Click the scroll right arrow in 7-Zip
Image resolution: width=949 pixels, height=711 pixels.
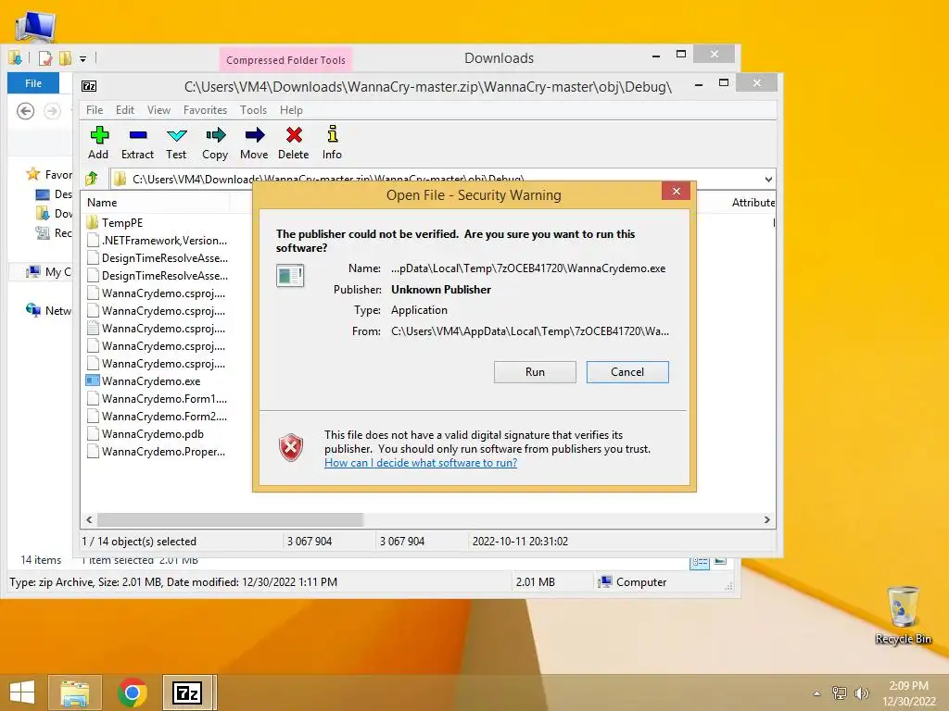click(x=766, y=520)
